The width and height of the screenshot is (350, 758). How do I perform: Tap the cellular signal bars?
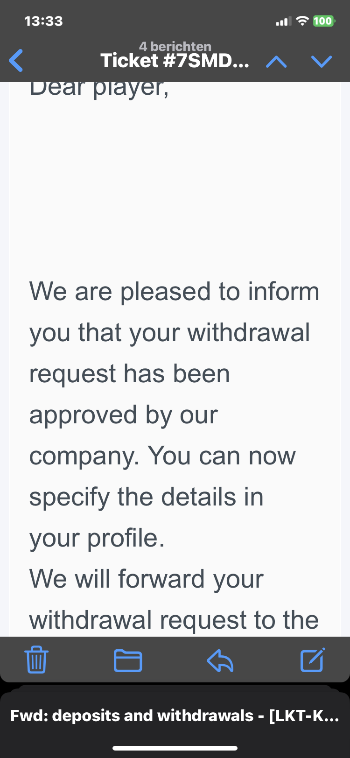click(283, 21)
